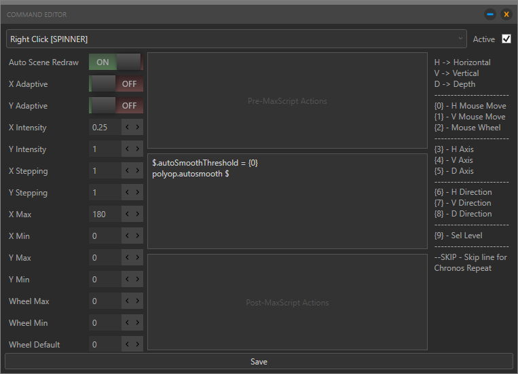Increase X Intensity with right arrow
518x374 pixels.
tap(138, 128)
